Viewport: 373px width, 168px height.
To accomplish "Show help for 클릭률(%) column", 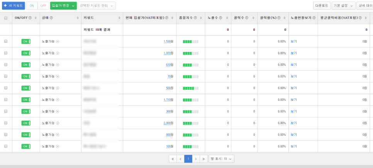I will point(279,18).
